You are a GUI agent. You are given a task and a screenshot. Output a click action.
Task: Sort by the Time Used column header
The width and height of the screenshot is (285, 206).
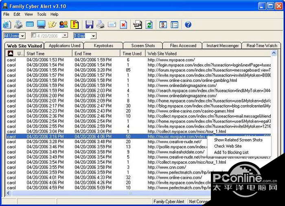(x=133, y=54)
